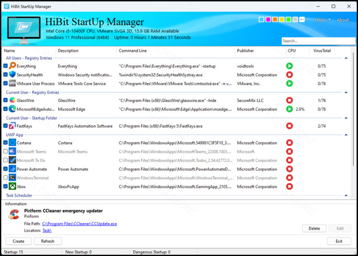Click the MicrosoftEdgeAuto Edge icon
This screenshot has height=256, width=358.
[x=12, y=109]
